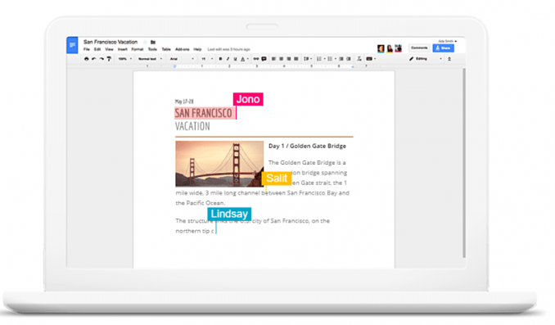555x325 pixels.
Task: Click the left indent marker on ruler
Action: click(x=175, y=66)
